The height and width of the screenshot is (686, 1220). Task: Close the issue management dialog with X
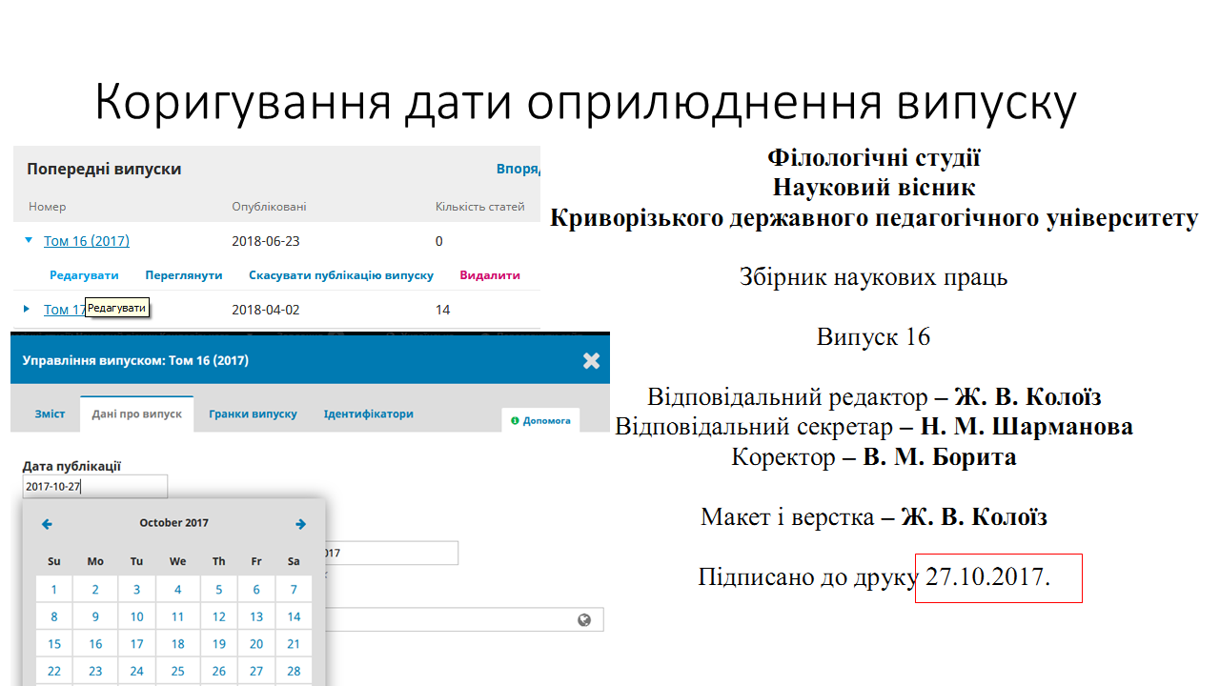(x=591, y=361)
